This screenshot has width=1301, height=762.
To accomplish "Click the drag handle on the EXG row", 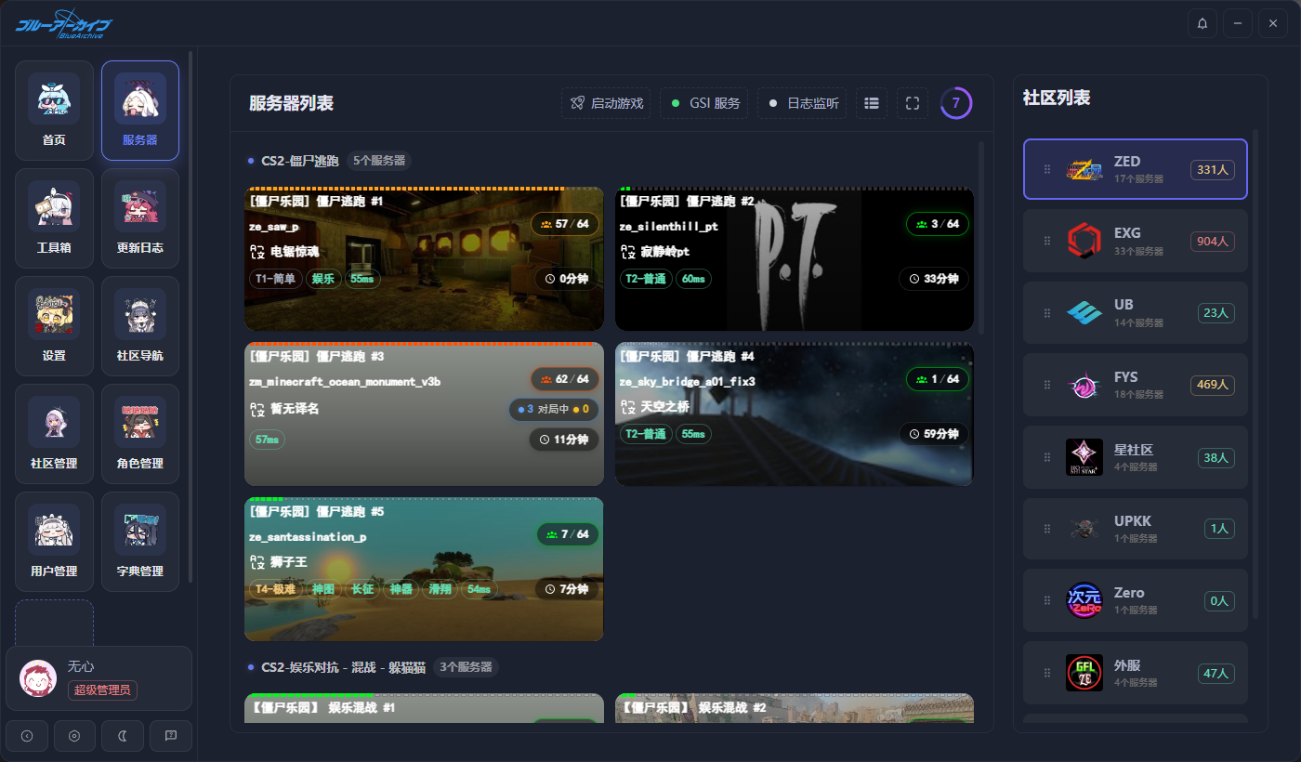I will [1047, 241].
